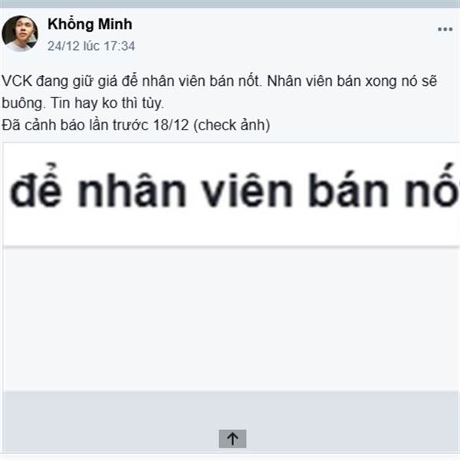This screenshot has width=460, height=460.
Task: Click the word 'viên' in the large image text
Action: point(248,191)
